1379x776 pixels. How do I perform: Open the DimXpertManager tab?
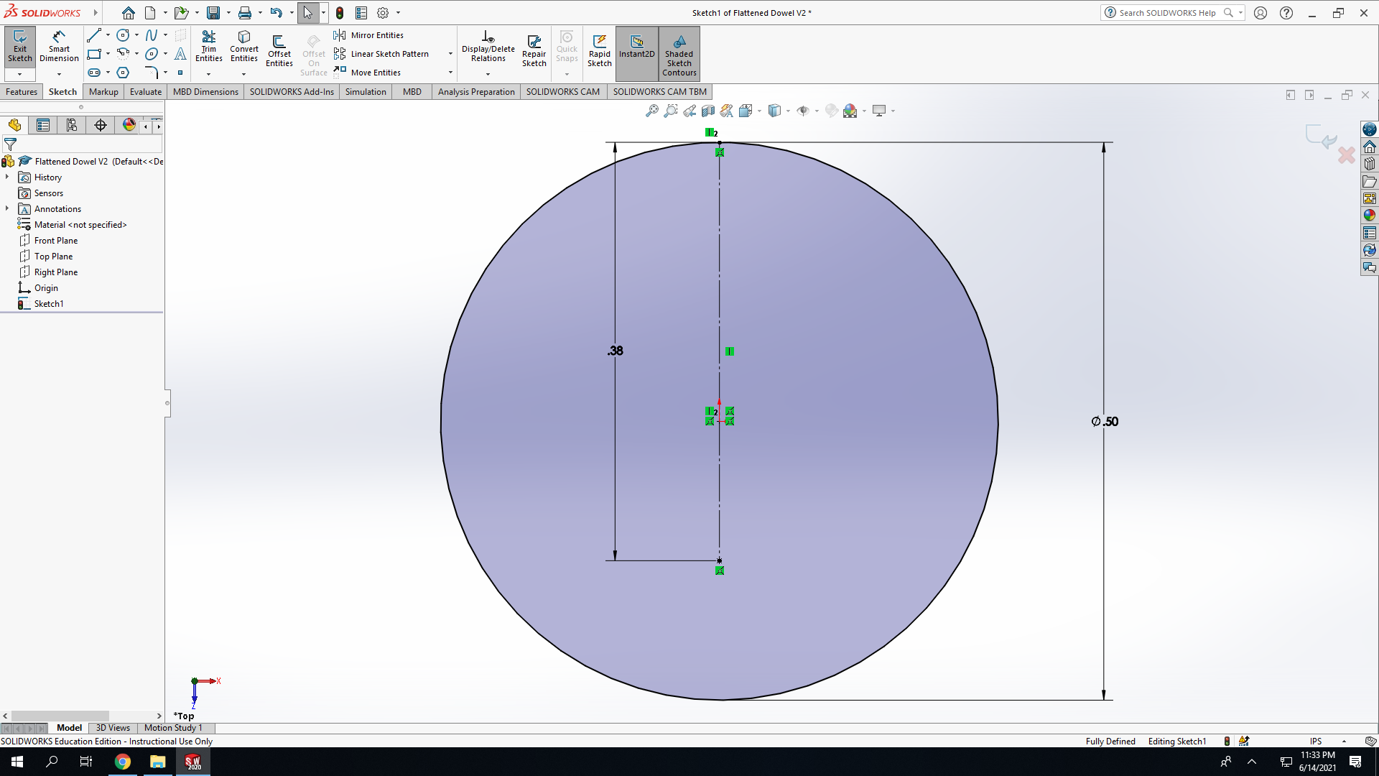point(101,125)
